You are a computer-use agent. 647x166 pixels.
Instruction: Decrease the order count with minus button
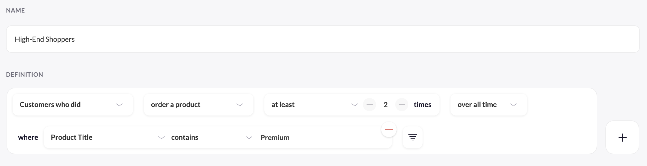[x=369, y=105]
